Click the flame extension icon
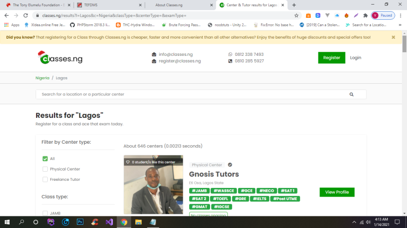 click(x=346, y=16)
